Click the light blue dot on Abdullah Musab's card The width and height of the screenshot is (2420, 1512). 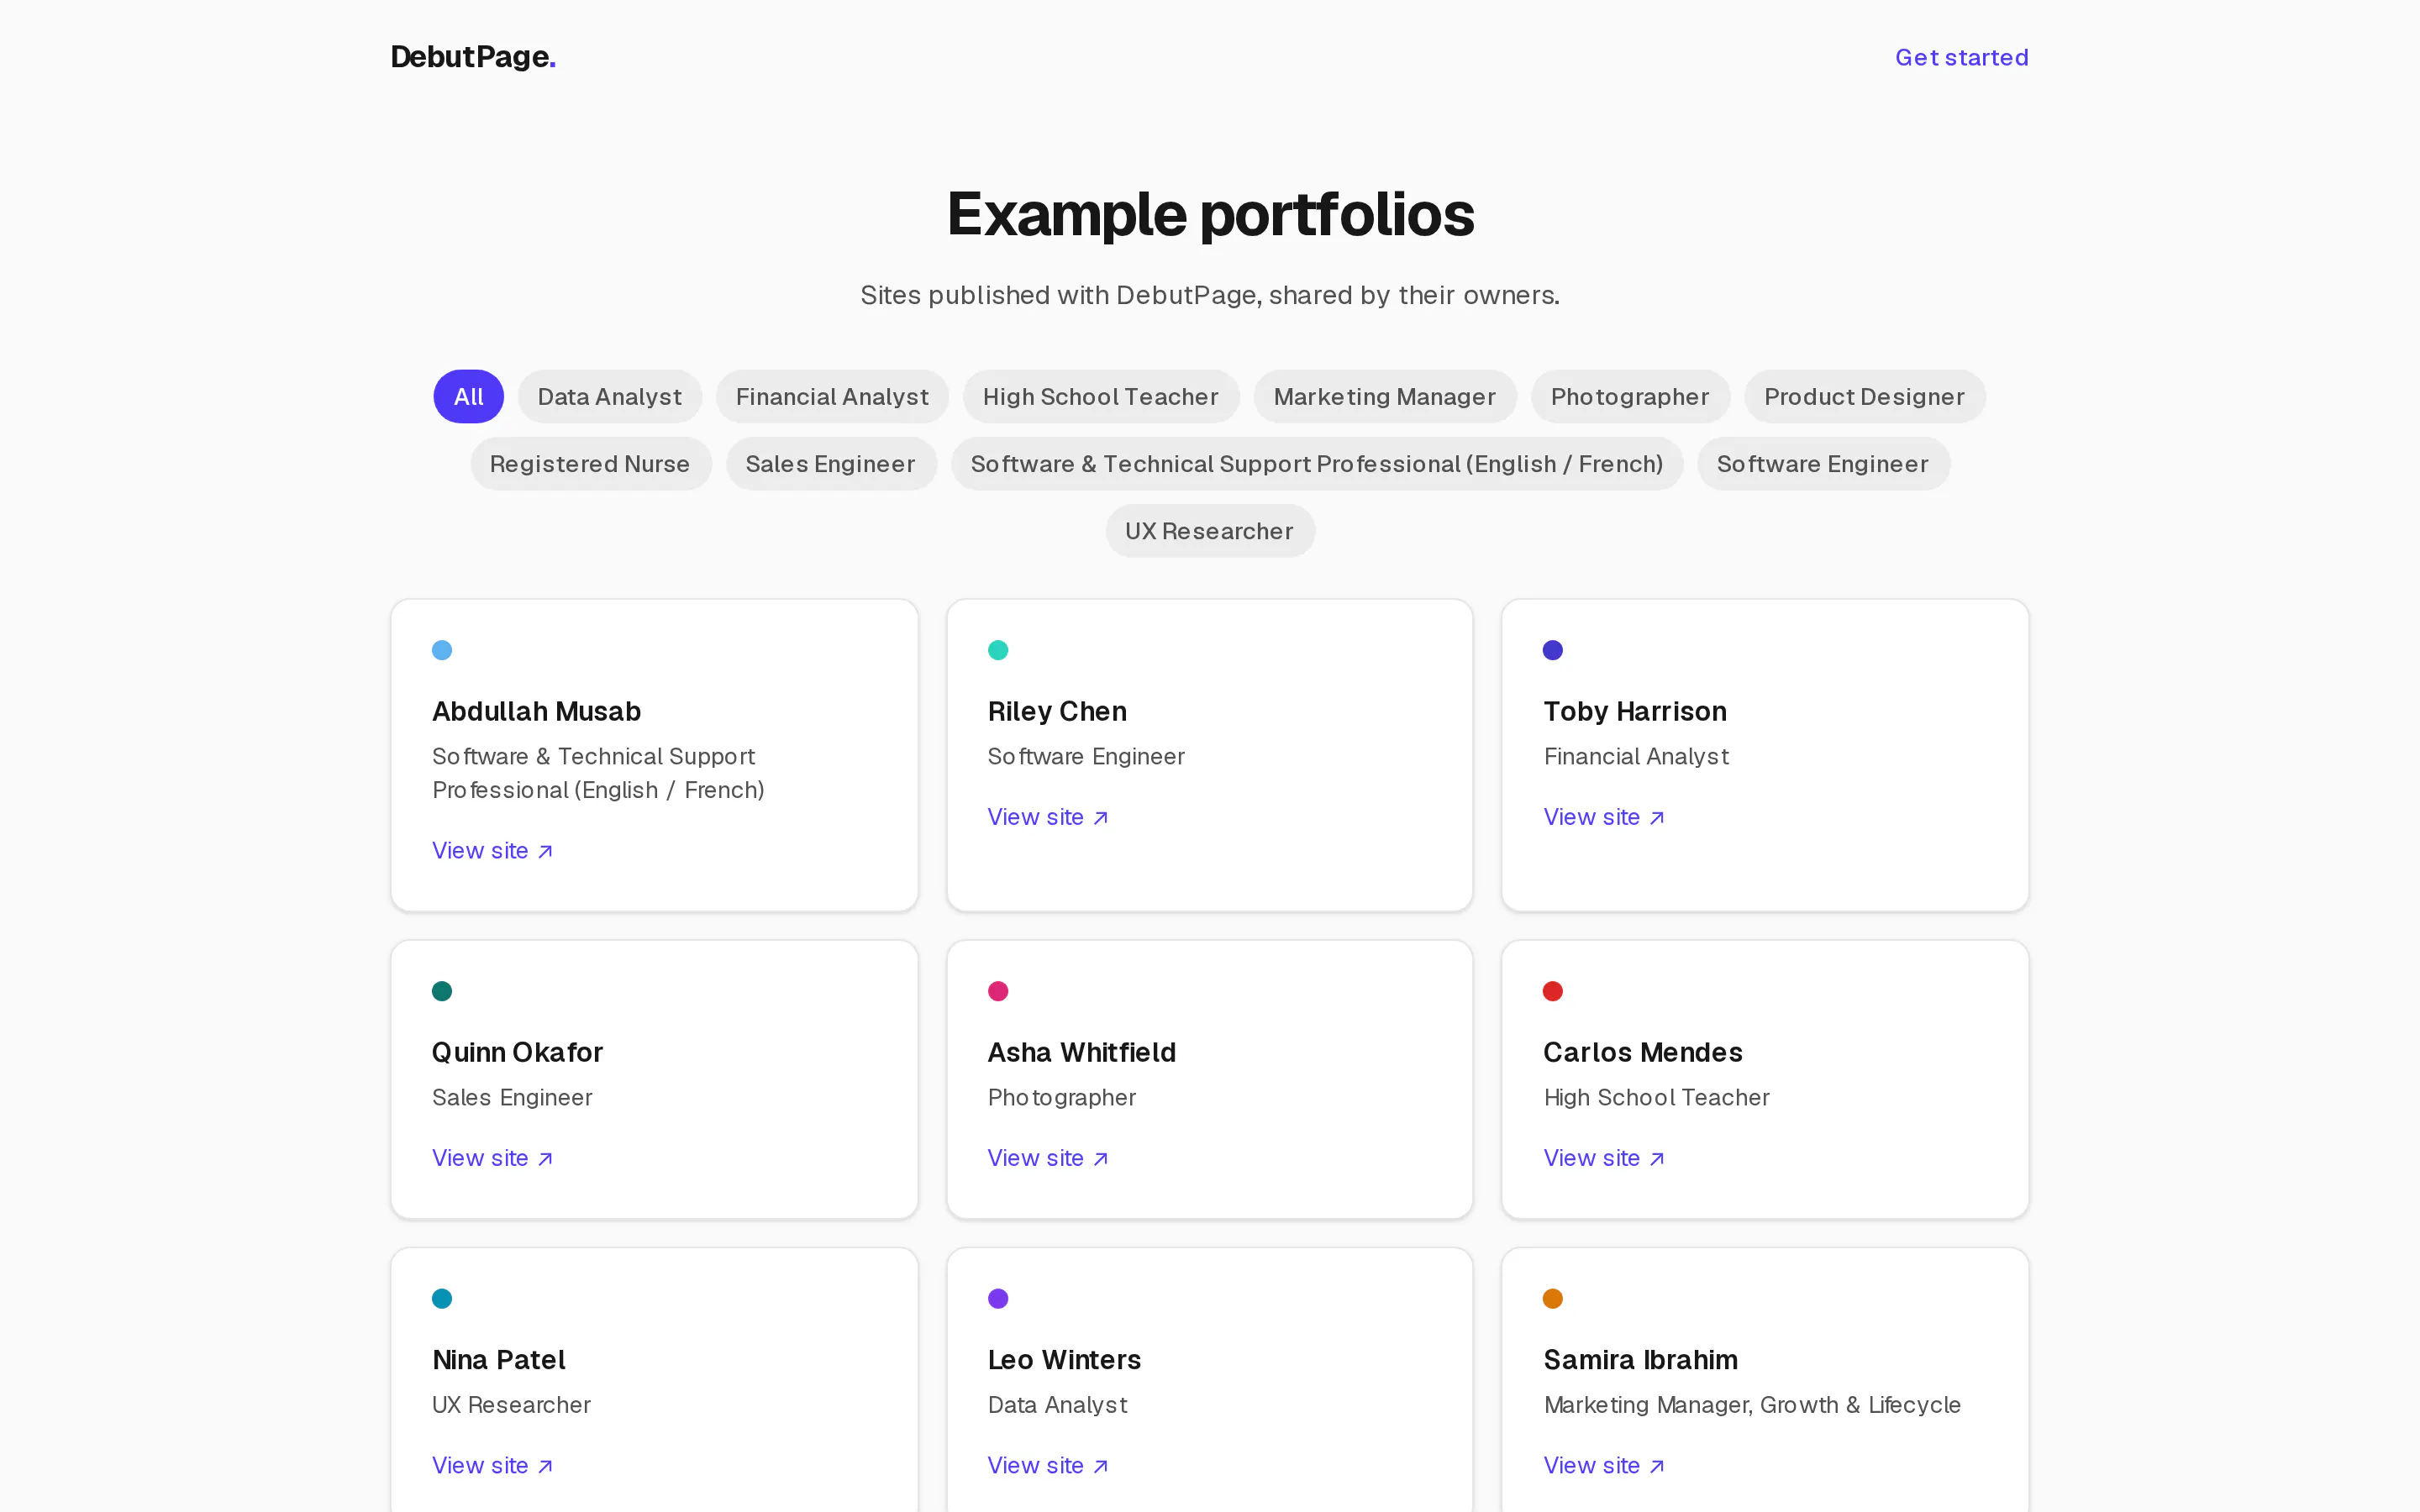click(442, 650)
